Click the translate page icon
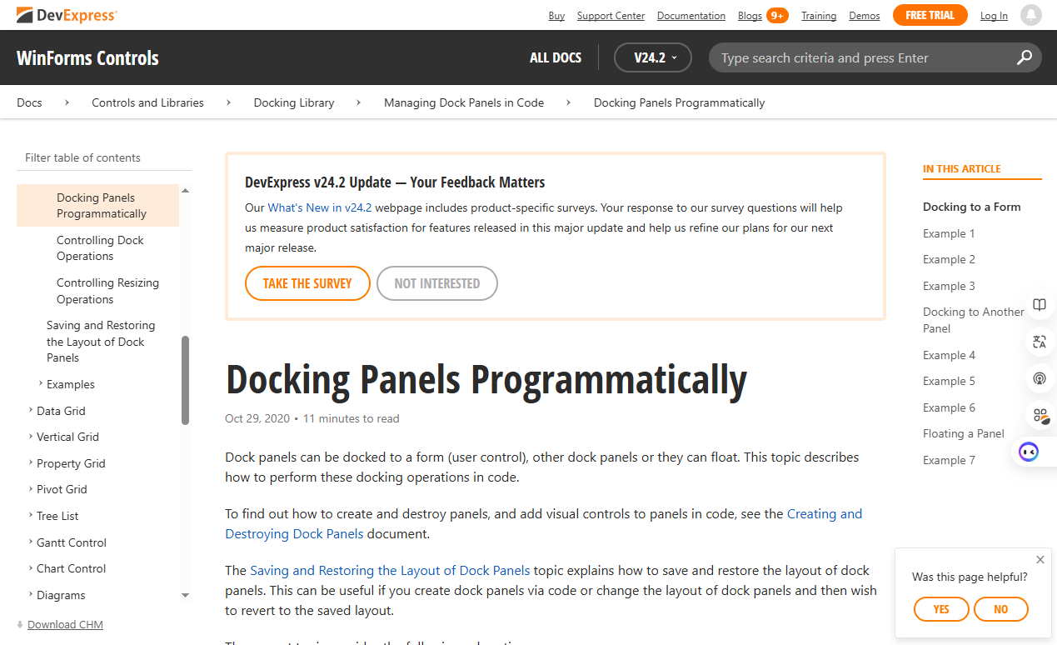This screenshot has width=1057, height=645. pyautogui.click(x=1040, y=342)
